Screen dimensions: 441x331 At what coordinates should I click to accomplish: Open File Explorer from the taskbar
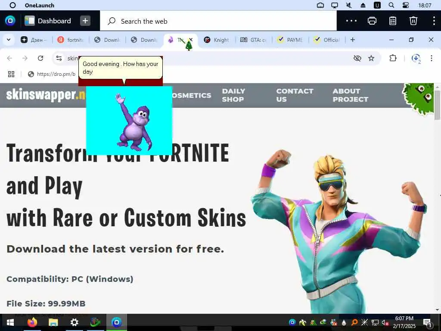tap(53, 322)
